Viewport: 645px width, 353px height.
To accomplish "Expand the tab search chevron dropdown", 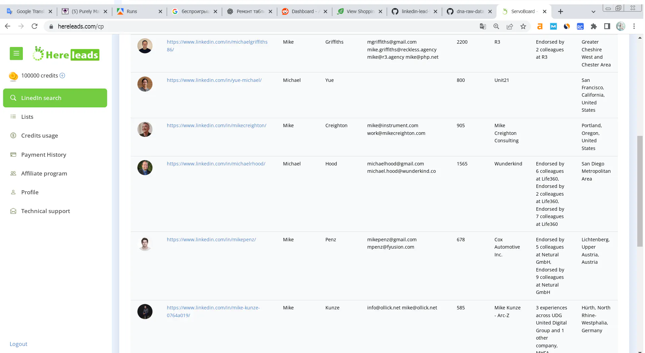I will point(593,11).
